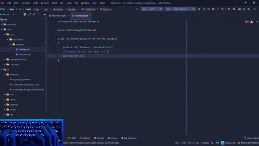Toggle read-only lock icon in status bar
Viewport: 259px width, 146px height.
(212, 143)
